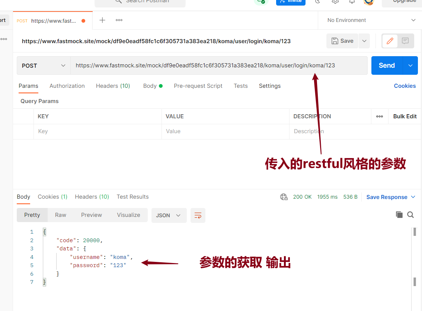The image size is (422, 311).
Task: Open the Settings tab
Action: [x=270, y=86]
